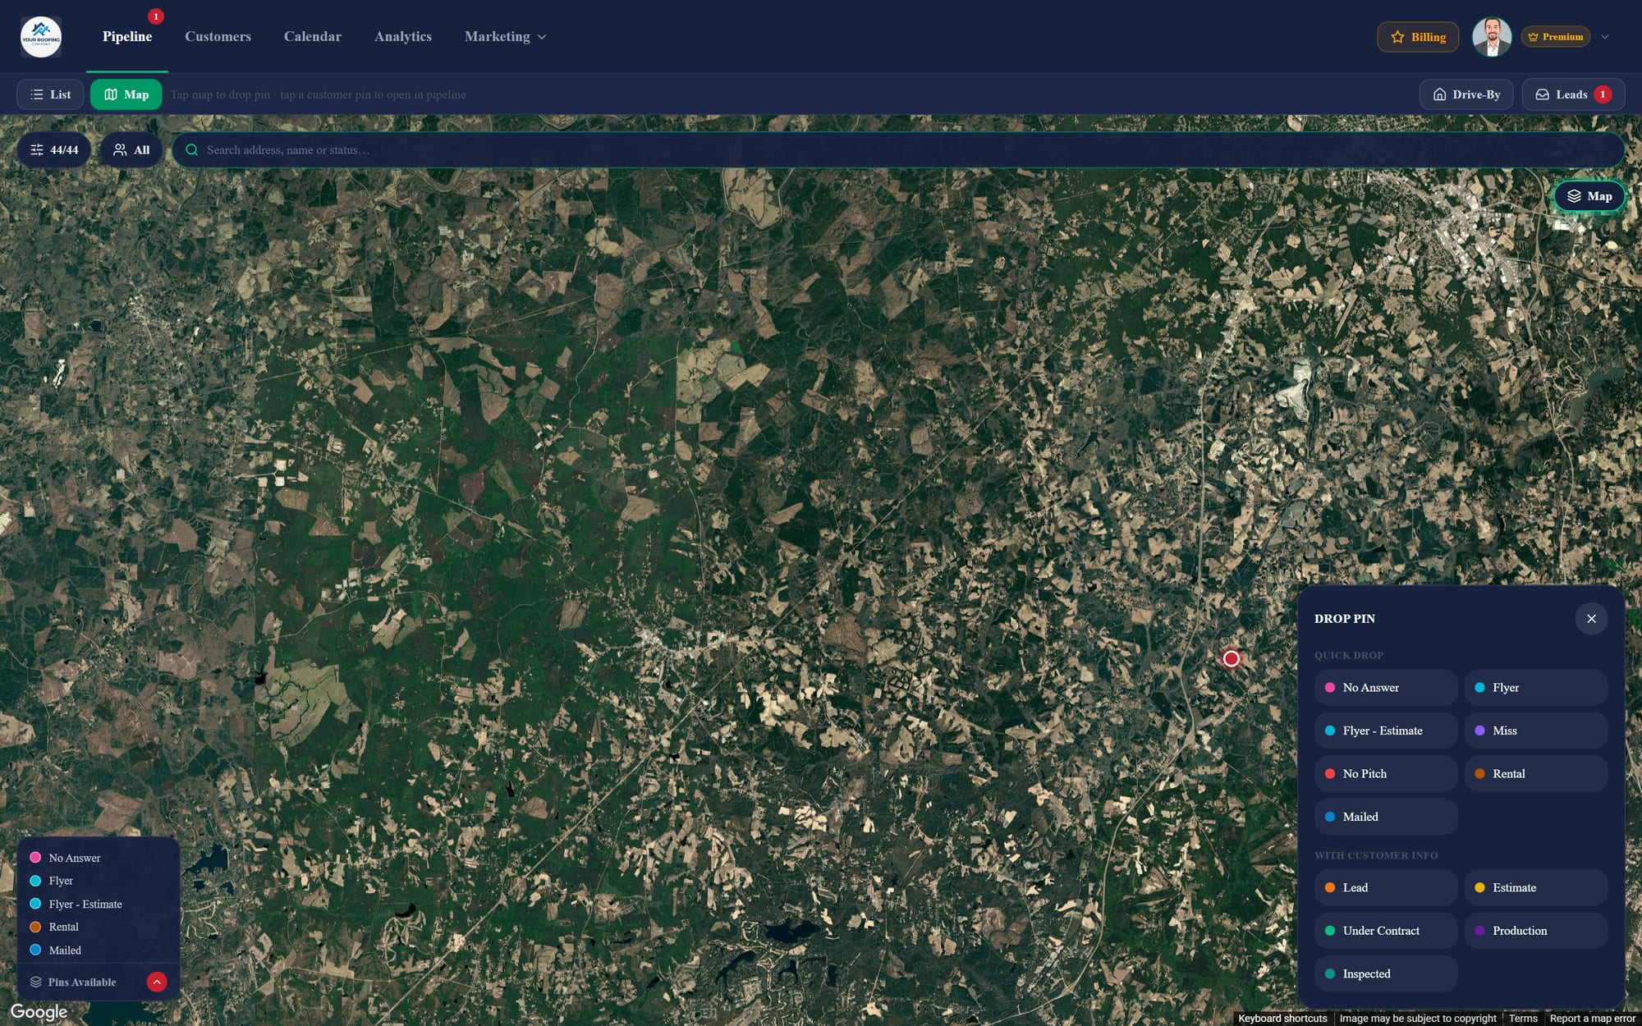Open the 44/44 status filter
1642x1026 pixels.
pyautogui.click(x=54, y=150)
